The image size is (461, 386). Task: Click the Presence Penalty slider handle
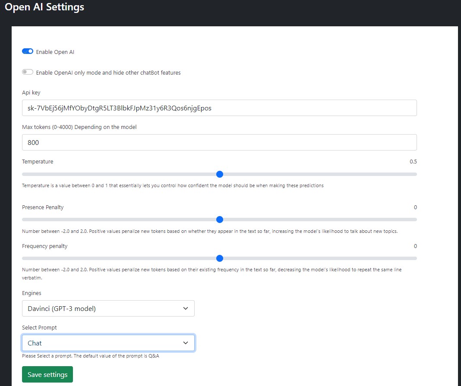[x=220, y=220]
